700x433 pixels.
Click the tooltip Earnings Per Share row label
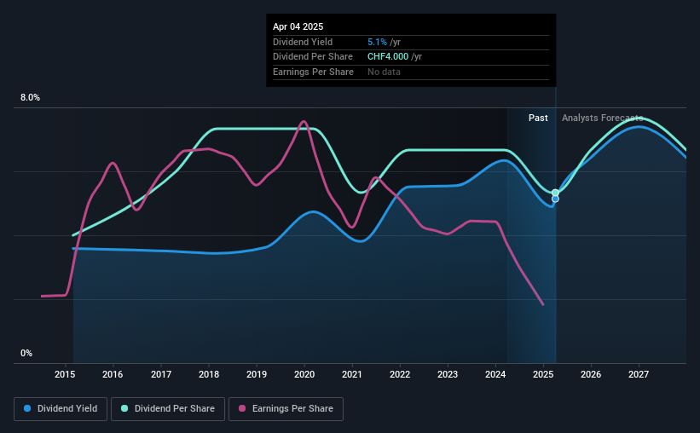tap(313, 72)
